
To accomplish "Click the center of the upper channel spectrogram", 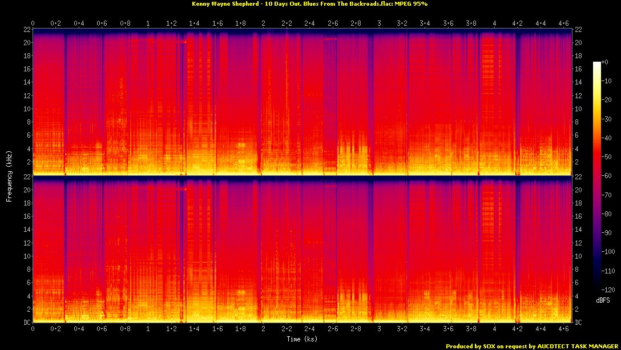I will coord(303,102).
